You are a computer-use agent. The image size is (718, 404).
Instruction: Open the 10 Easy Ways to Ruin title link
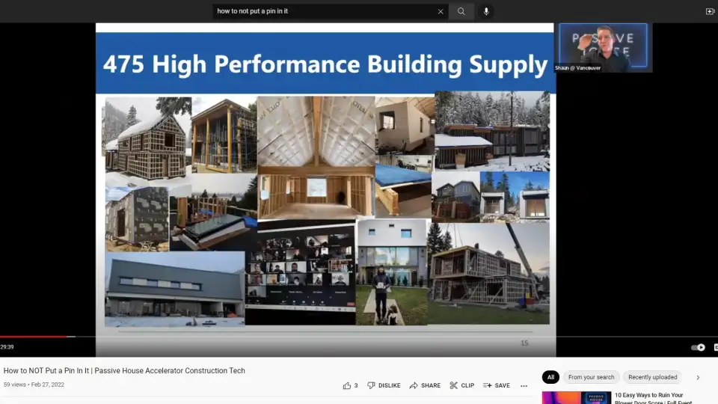pyautogui.click(x=648, y=395)
